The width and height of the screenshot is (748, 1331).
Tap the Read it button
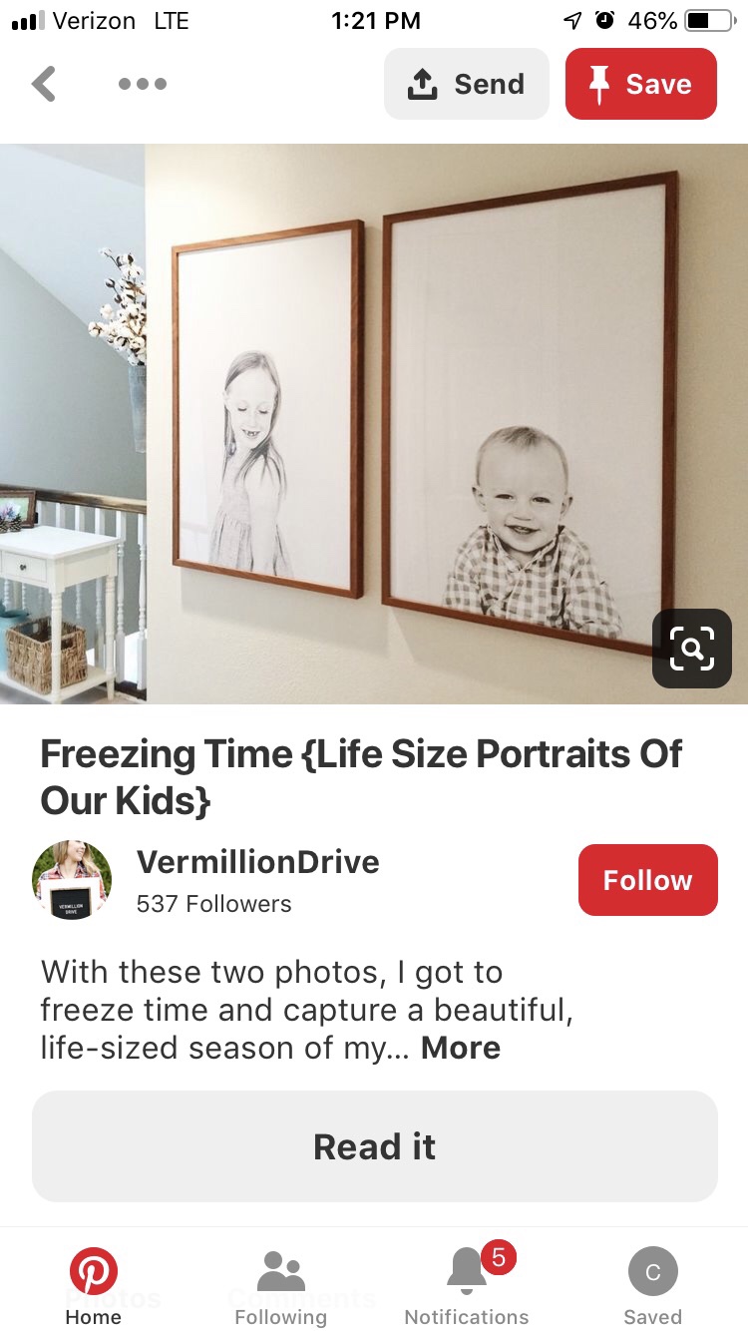[375, 1146]
